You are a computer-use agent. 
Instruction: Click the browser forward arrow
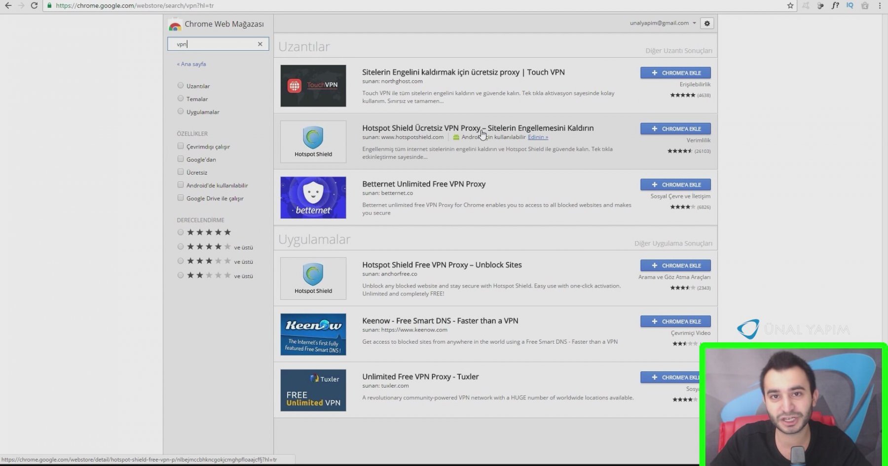click(21, 5)
